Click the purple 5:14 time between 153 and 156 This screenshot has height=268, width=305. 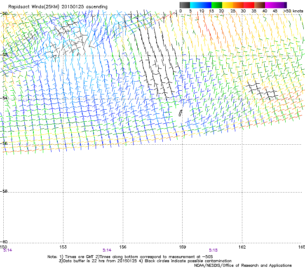(x=107, y=250)
